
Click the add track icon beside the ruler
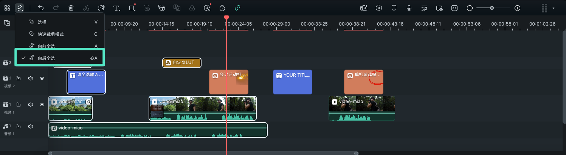tap(7, 23)
